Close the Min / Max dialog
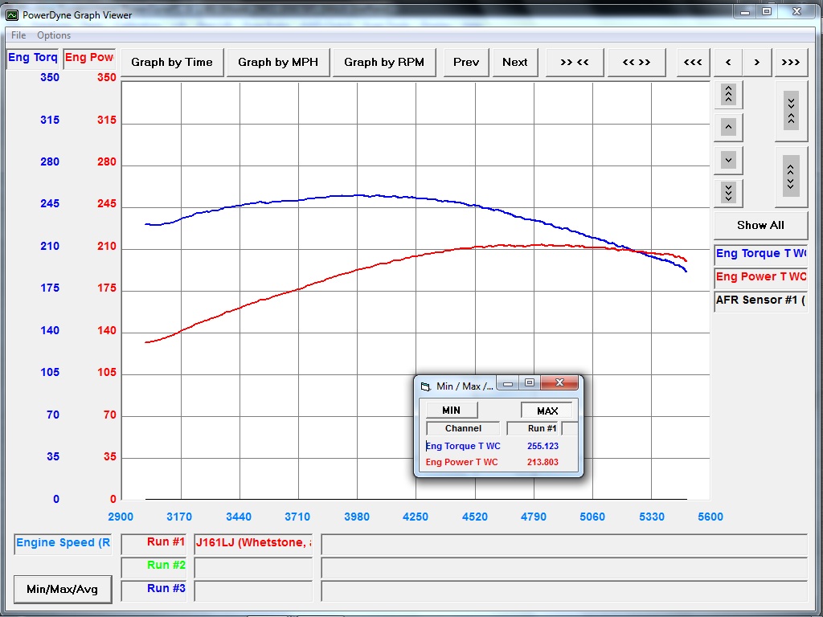This screenshot has height=617, width=823. click(x=559, y=382)
